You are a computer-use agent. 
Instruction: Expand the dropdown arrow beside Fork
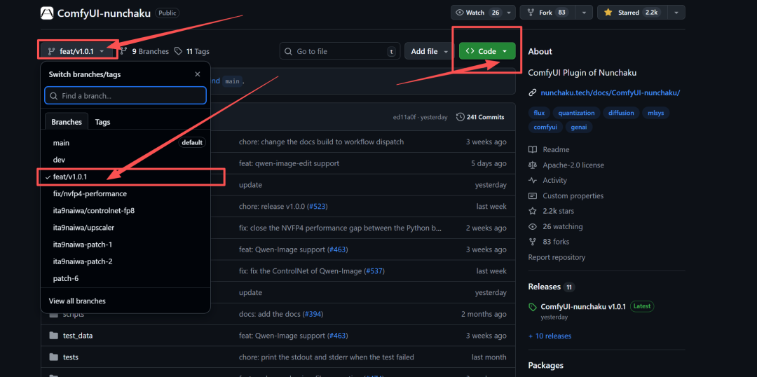[584, 13]
